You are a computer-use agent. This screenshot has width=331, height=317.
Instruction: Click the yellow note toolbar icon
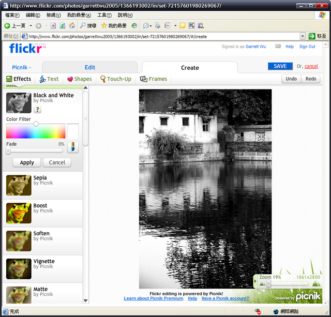(183, 26)
